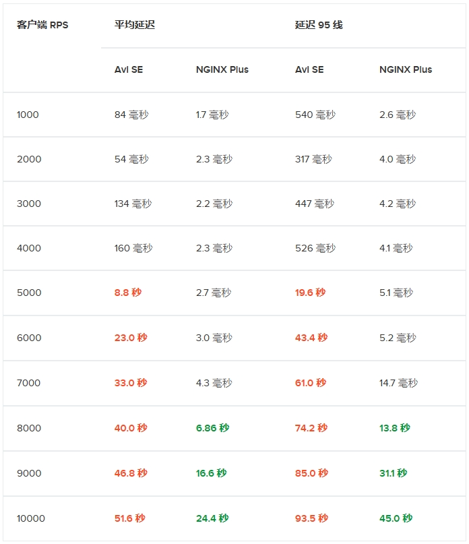
Task: Select the 延迟 95 线 header cell
Action: click(x=319, y=25)
